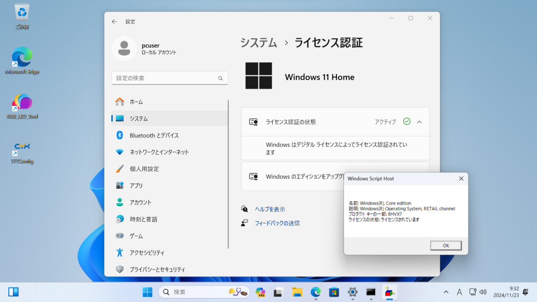This screenshot has width=537, height=302.
Task: Click the green activation checkmark icon
Action: click(x=406, y=122)
